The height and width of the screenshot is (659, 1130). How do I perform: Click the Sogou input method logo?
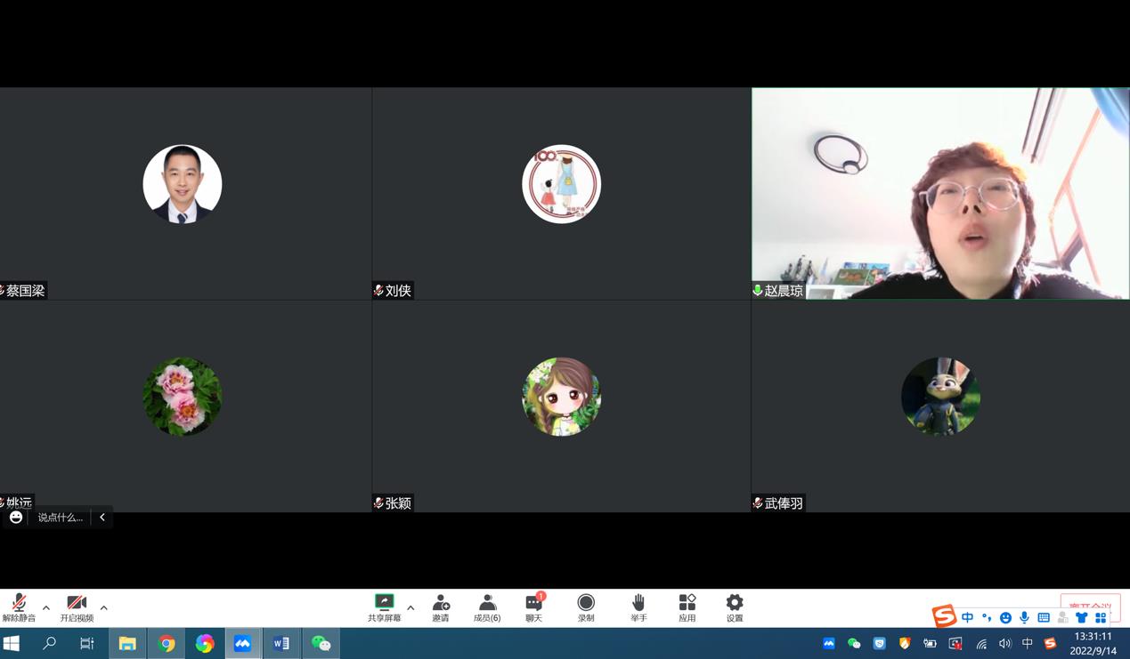pyautogui.click(x=944, y=615)
